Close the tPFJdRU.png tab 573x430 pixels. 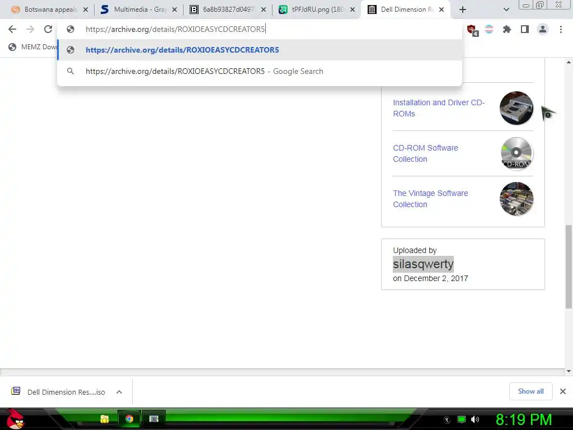pyautogui.click(x=353, y=10)
